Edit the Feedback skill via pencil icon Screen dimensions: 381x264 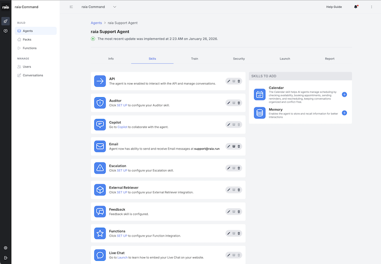229,212
